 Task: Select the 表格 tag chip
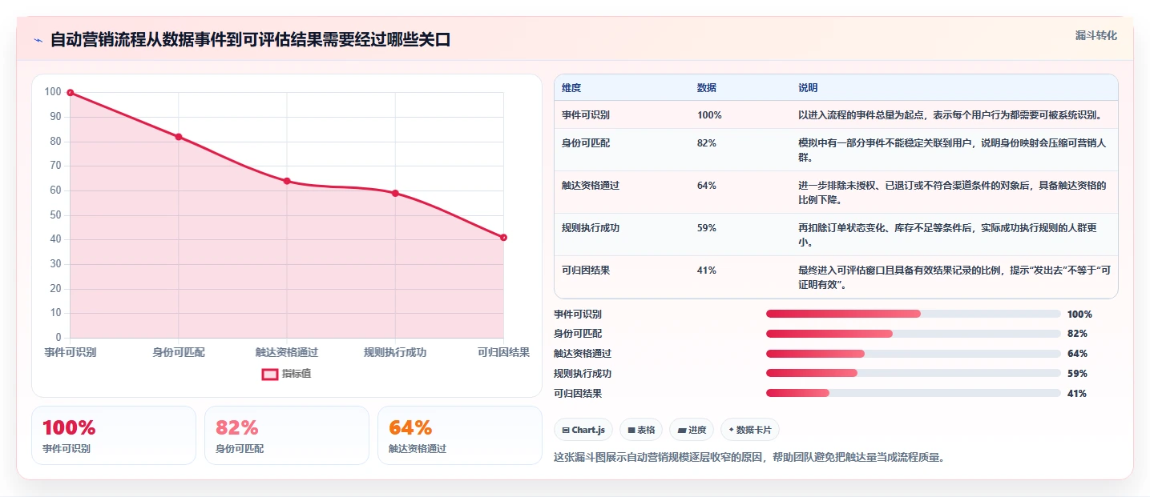click(x=641, y=430)
